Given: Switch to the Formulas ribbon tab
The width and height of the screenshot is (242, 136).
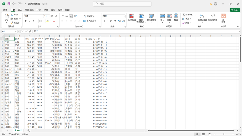Looking at the screenshot, I should coord(38,10).
